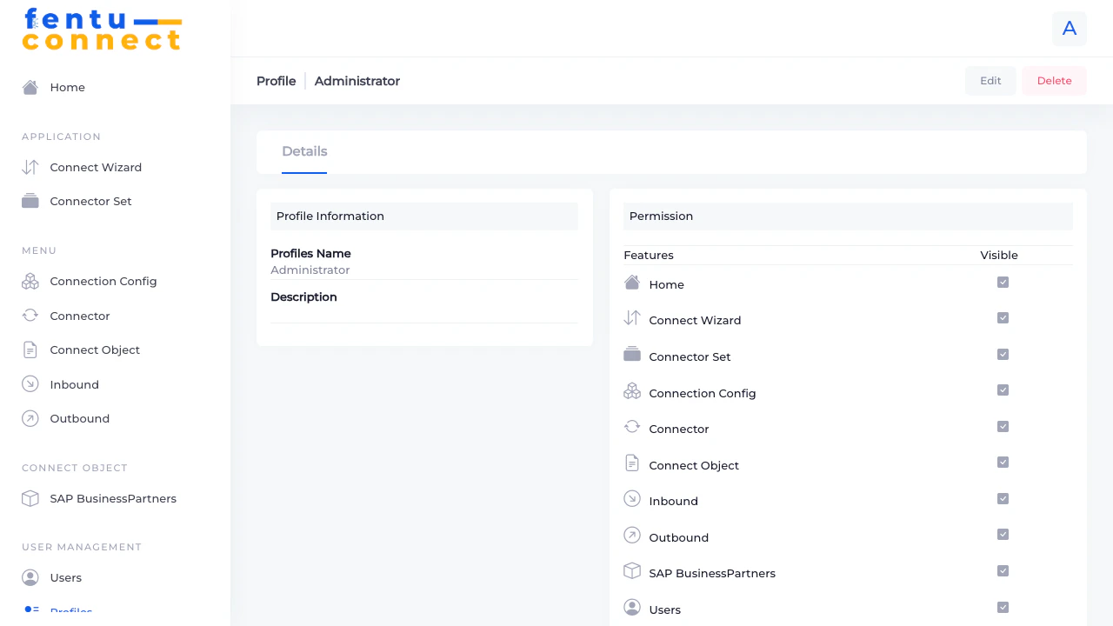The image size is (1113, 626).
Task: Click the Home icon in the sidebar
Action: click(30, 87)
